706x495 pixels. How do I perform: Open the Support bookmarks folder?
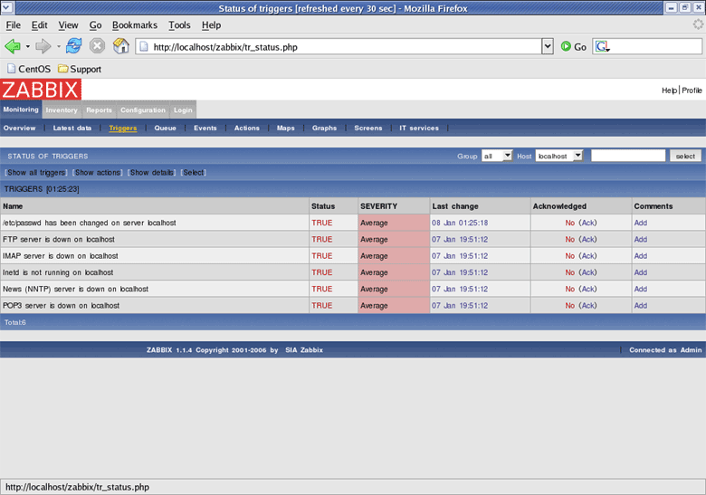(x=80, y=69)
